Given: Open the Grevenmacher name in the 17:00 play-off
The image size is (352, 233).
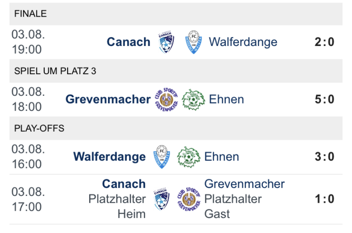Looking at the screenshot, I should click(x=244, y=184).
